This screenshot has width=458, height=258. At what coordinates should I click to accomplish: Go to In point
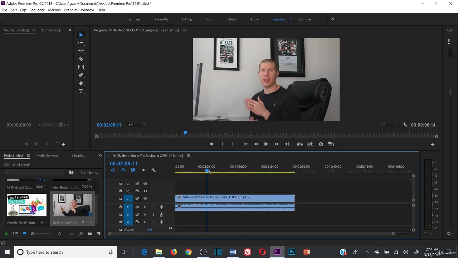coord(245,144)
